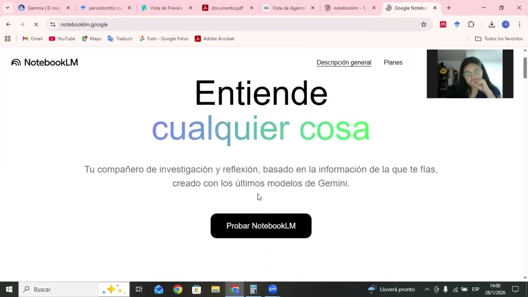
Task: Open the Gmail bookmark
Action: pyautogui.click(x=33, y=39)
